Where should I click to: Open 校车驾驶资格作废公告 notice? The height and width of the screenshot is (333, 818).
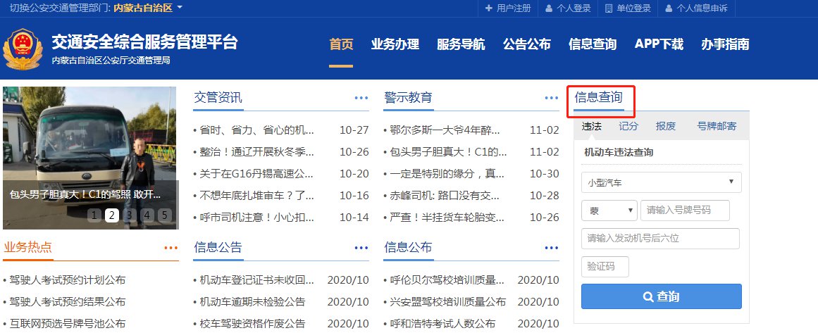click(252, 324)
